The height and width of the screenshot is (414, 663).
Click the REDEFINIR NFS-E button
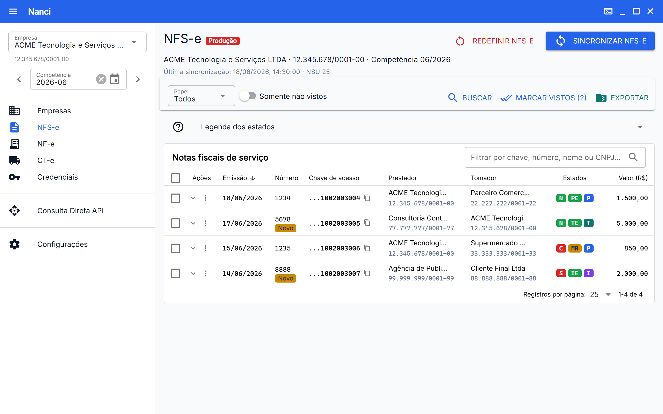point(494,41)
